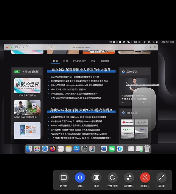This screenshot has width=176, height=194.
Task: Open 三星Galaxy S25系列 AI article
Action: pyautogui.click(x=76, y=121)
